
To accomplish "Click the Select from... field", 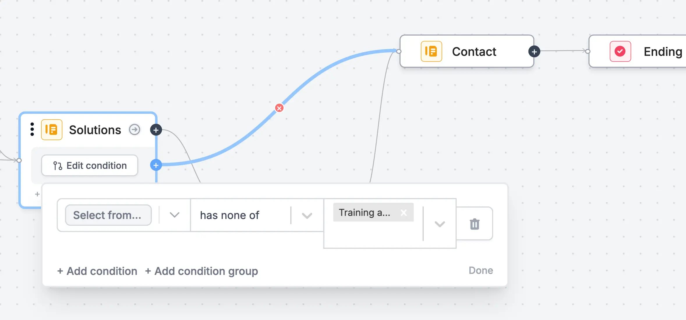I will click(x=108, y=215).
